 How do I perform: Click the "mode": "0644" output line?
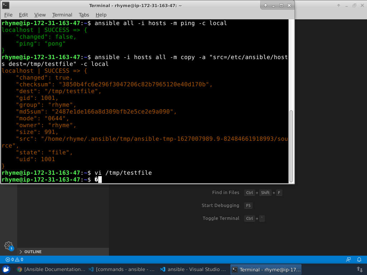pos(43,119)
